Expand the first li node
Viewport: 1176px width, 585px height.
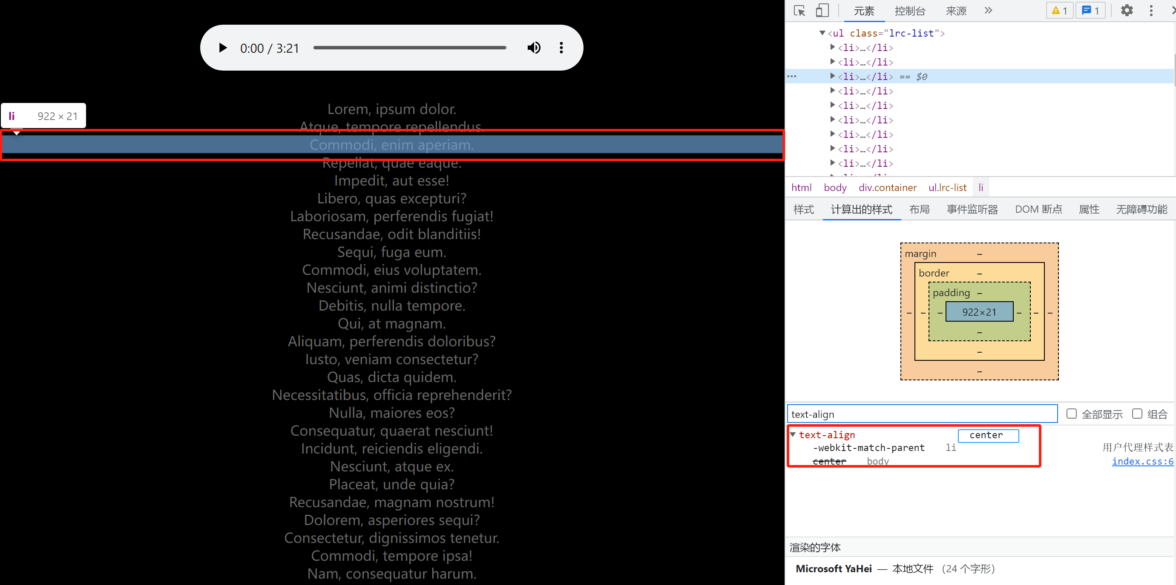coord(832,47)
